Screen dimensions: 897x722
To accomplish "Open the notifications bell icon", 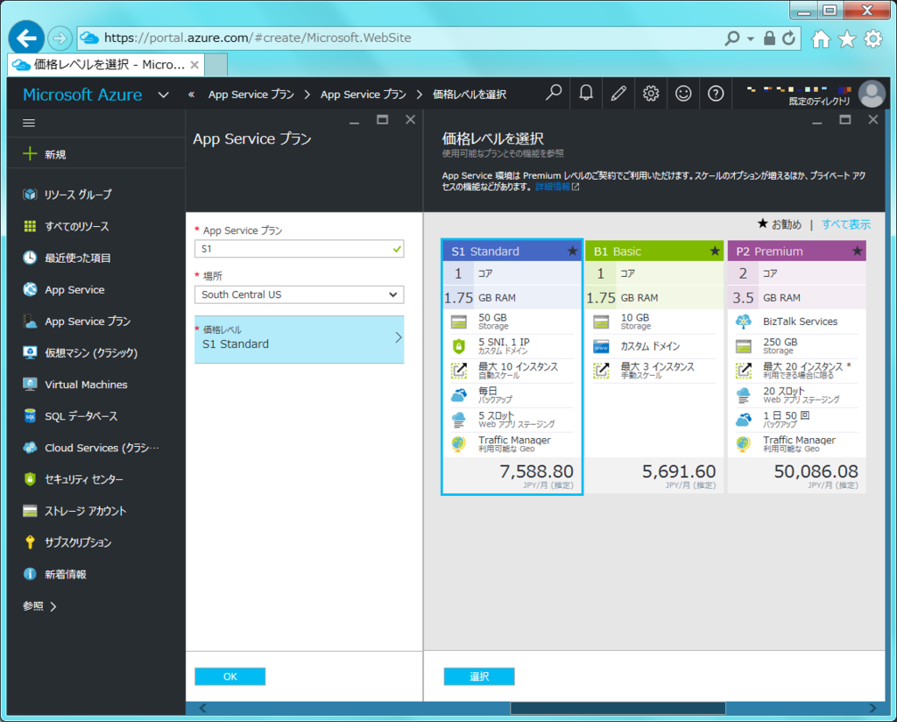I will tap(586, 93).
